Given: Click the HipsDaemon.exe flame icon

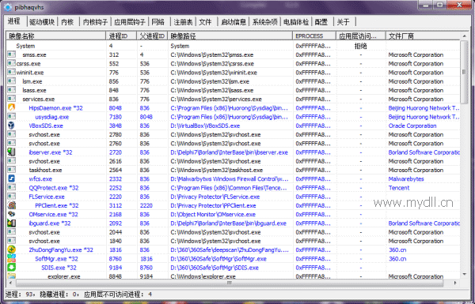Looking at the screenshot, I should (x=11, y=107).
